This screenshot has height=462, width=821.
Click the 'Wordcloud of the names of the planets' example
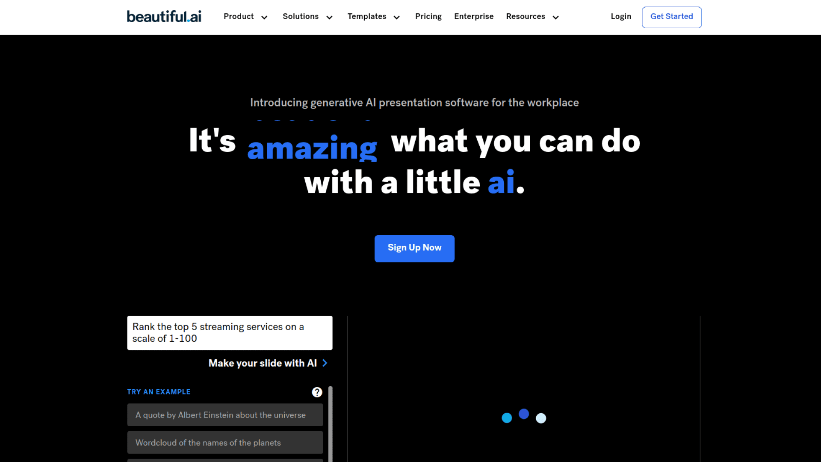point(225,443)
